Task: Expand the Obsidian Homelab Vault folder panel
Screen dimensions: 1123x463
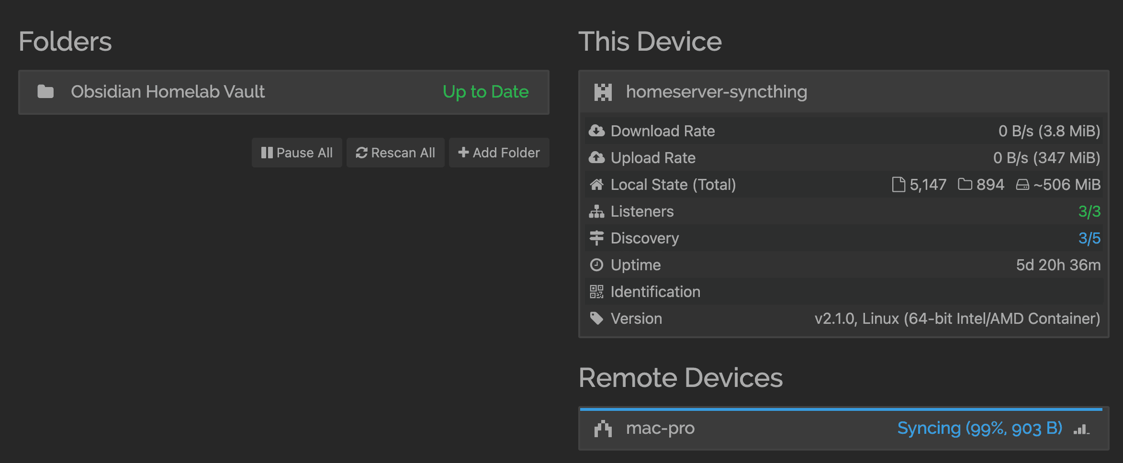Action: [x=284, y=92]
